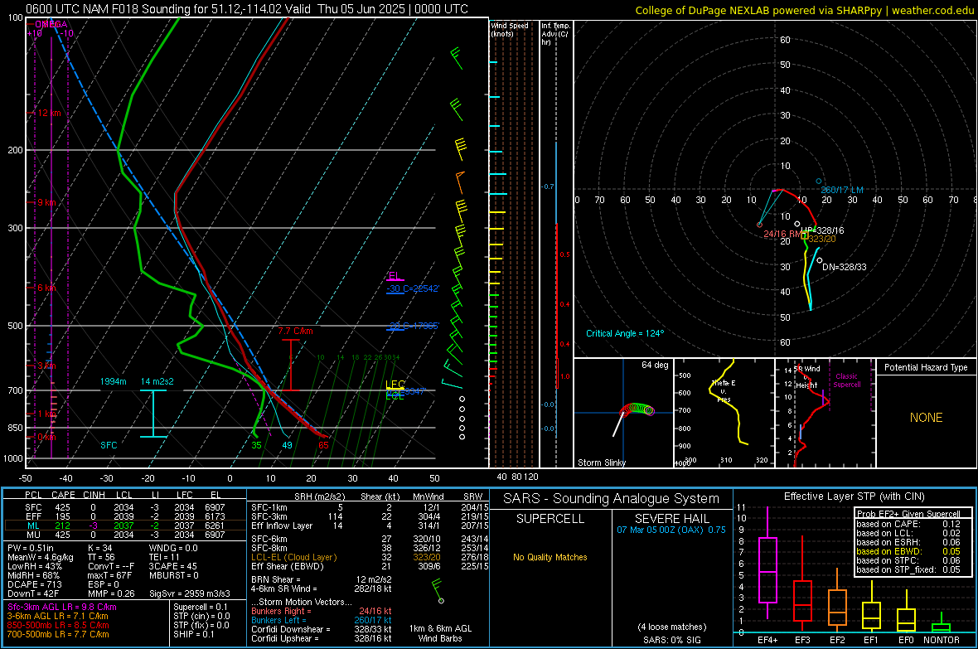Click the No Quality Matches text
The image size is (978, 649).
(550, 557)
